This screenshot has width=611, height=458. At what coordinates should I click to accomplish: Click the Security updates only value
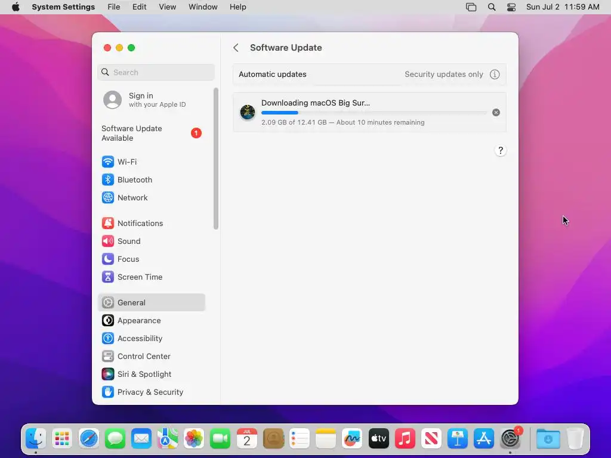tap(444, 75)
